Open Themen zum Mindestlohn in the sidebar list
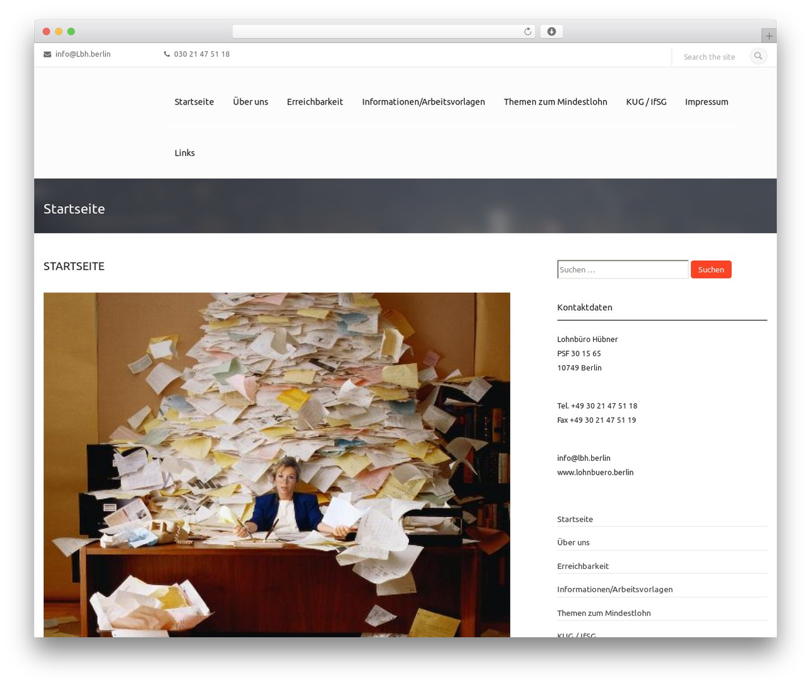 (604, 613)
